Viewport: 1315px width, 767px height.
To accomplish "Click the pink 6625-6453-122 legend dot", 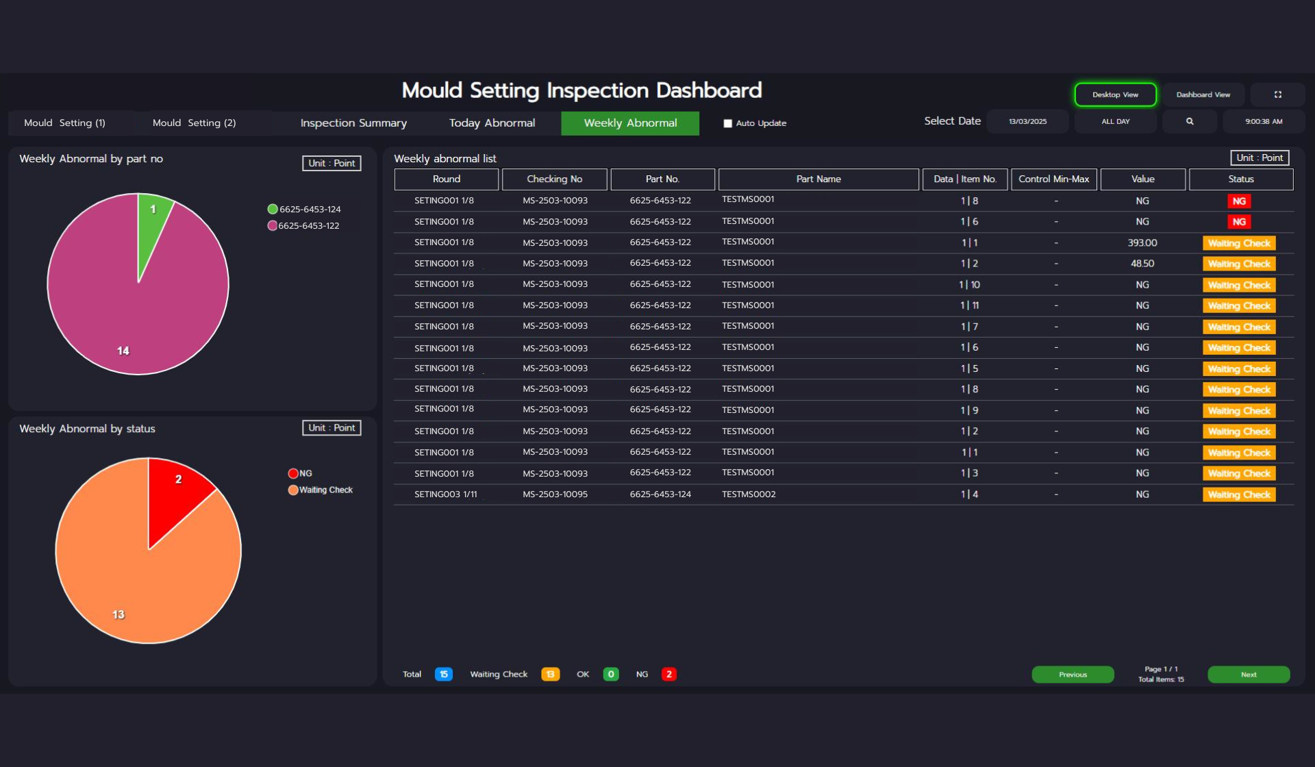I will tap(273, 225).
